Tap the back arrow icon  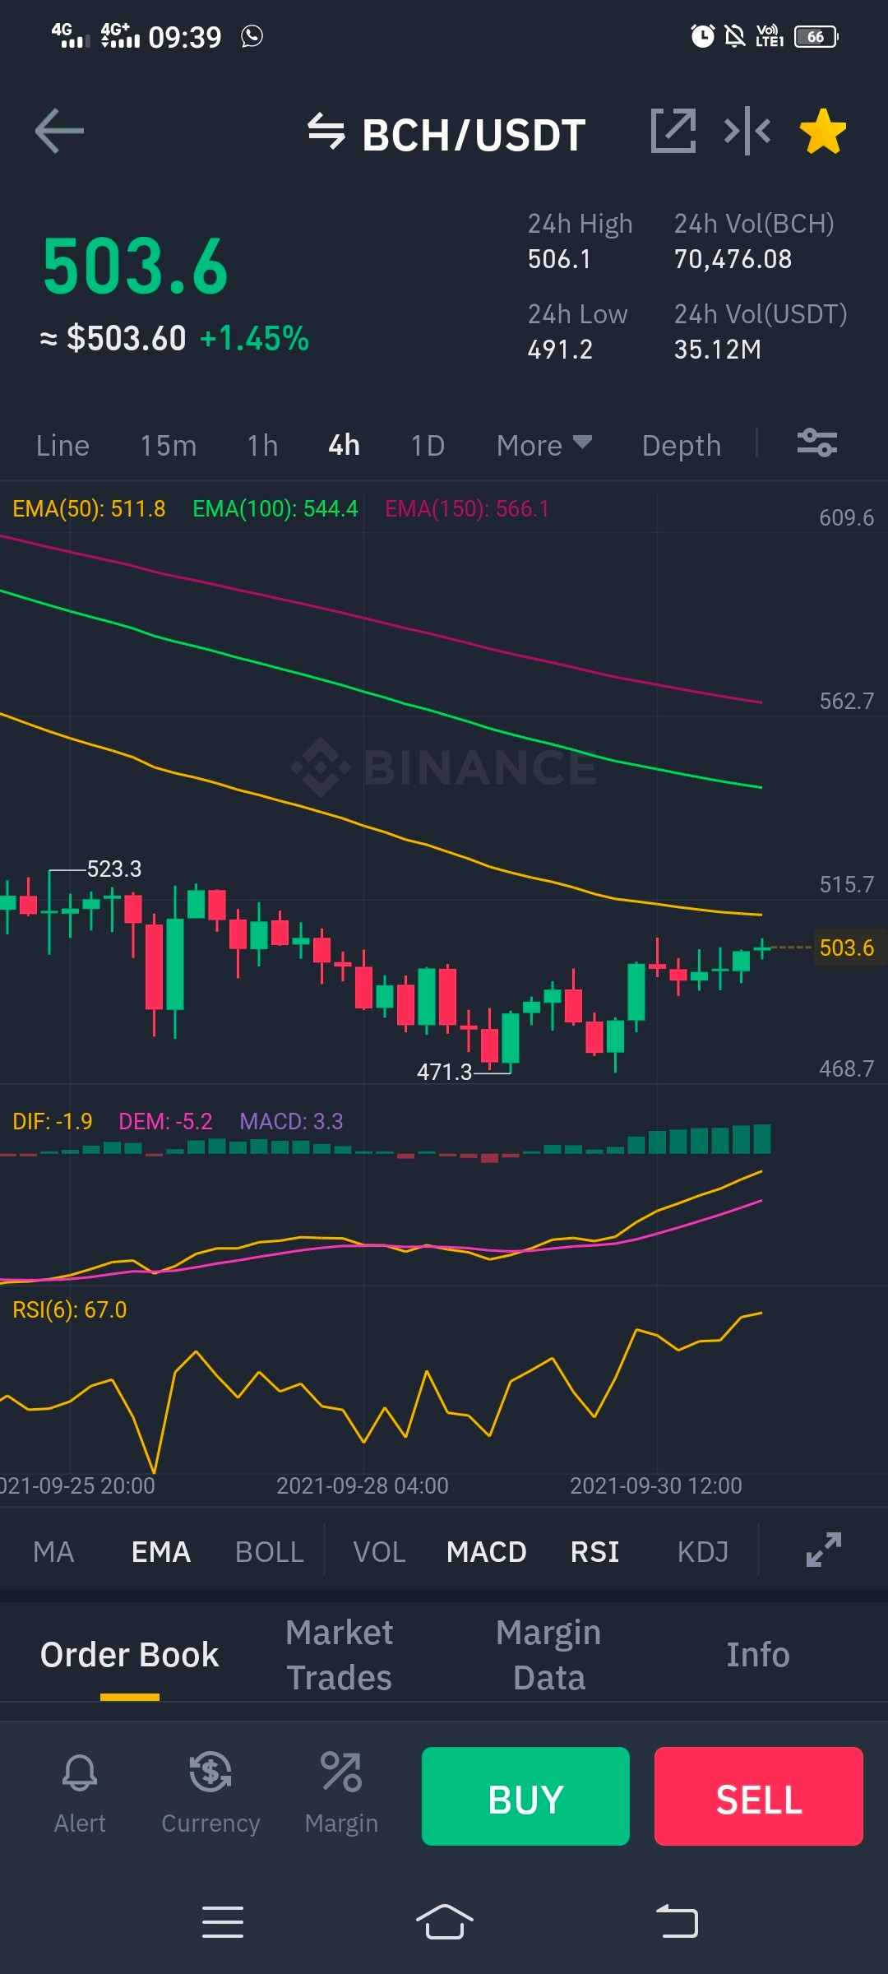[x=59, y=131]
